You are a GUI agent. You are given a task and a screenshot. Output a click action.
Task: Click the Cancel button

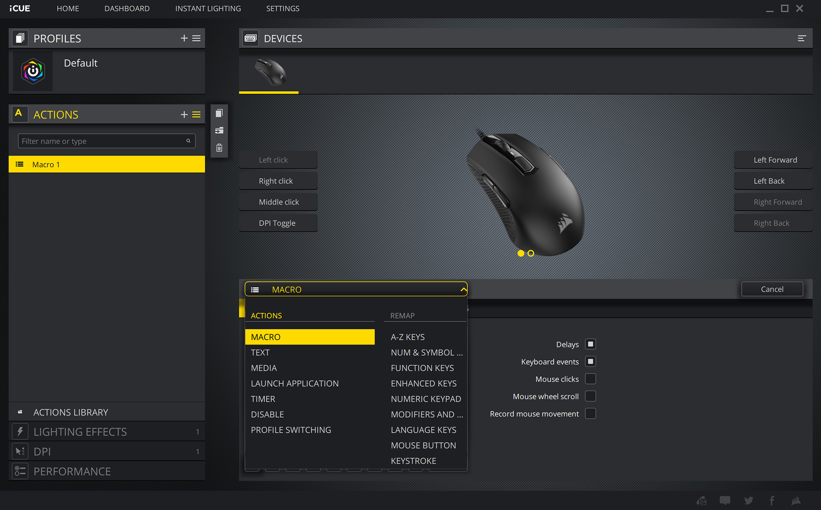tap(772, 289)
